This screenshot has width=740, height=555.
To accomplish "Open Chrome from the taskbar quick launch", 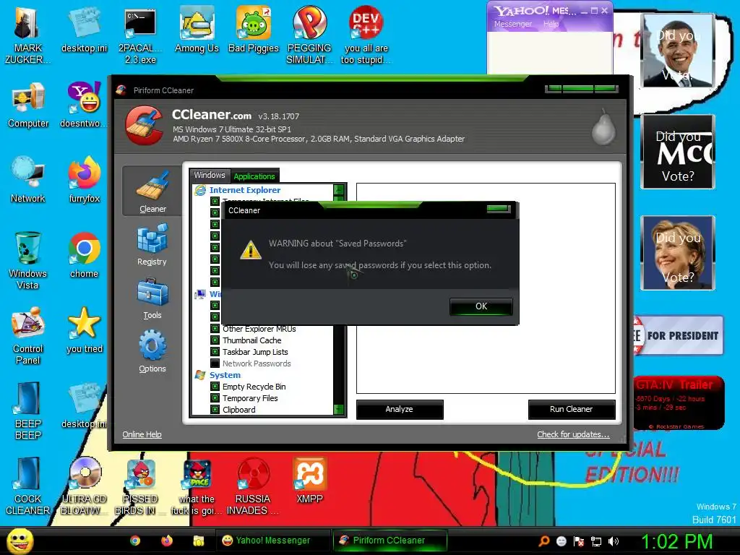I will [x=135, y=541].
